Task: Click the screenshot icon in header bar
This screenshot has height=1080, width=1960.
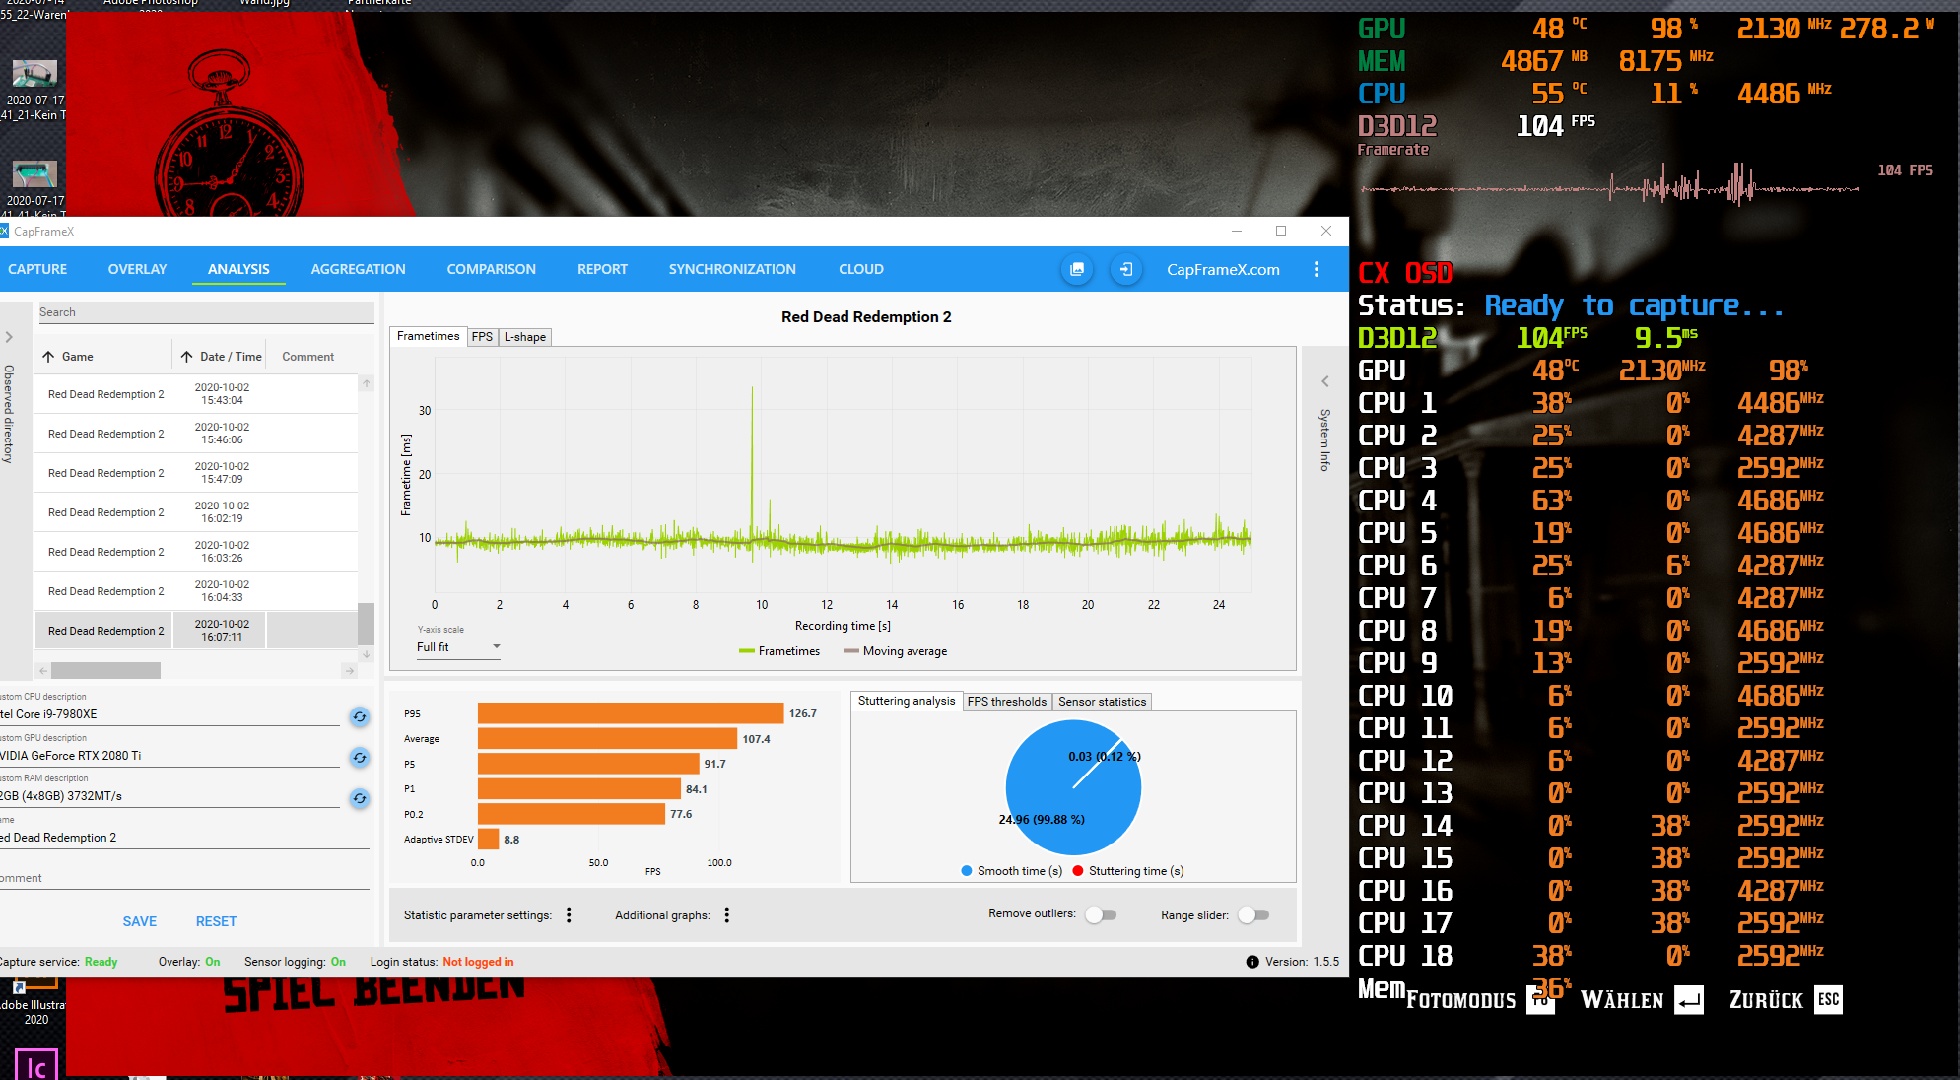Action: 1077,269
